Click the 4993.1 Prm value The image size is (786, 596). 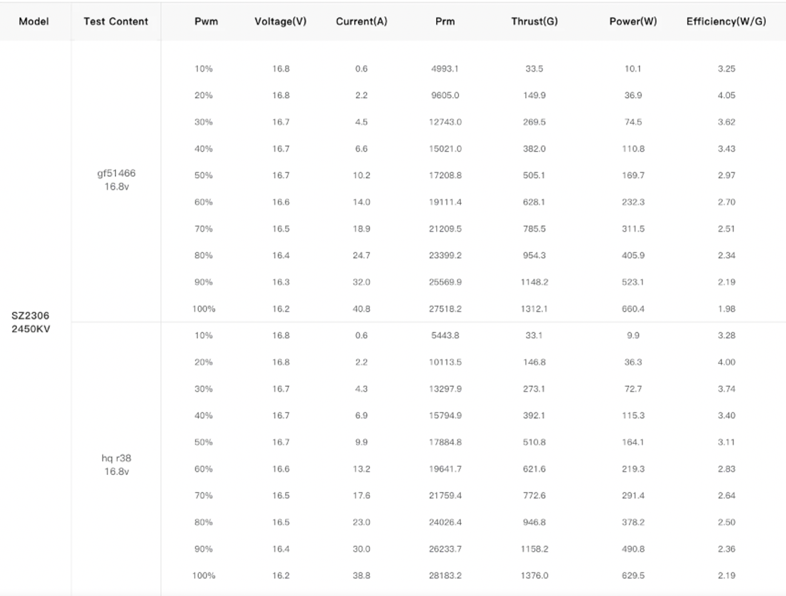(445, 69)
